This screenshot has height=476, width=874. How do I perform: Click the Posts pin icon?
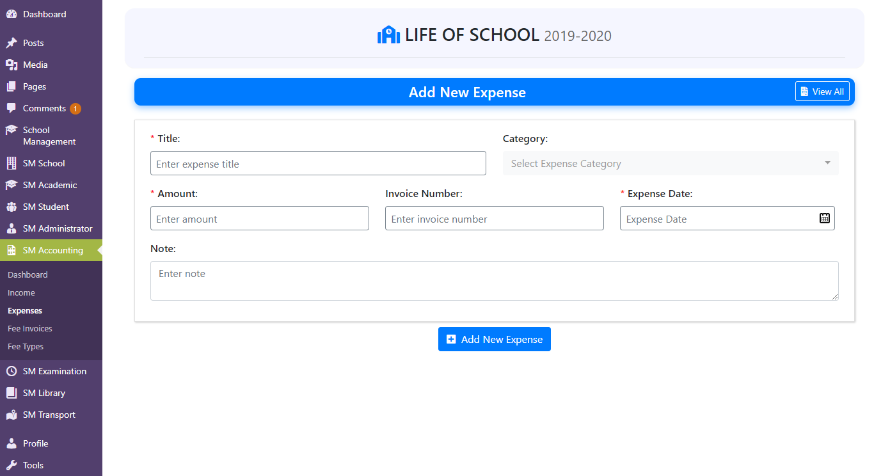12,43
